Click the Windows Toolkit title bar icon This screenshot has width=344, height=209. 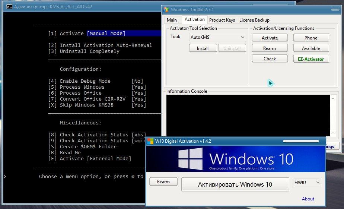[166, 10]
